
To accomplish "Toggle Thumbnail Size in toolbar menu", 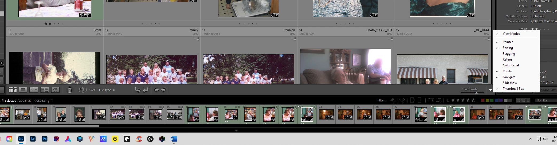I will pyautogui.click(x=516, y=89).
